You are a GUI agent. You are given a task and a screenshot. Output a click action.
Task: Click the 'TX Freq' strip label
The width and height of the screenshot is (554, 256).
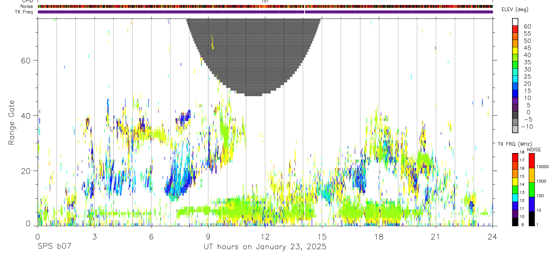pyautogui.click(x=24, y=12)
